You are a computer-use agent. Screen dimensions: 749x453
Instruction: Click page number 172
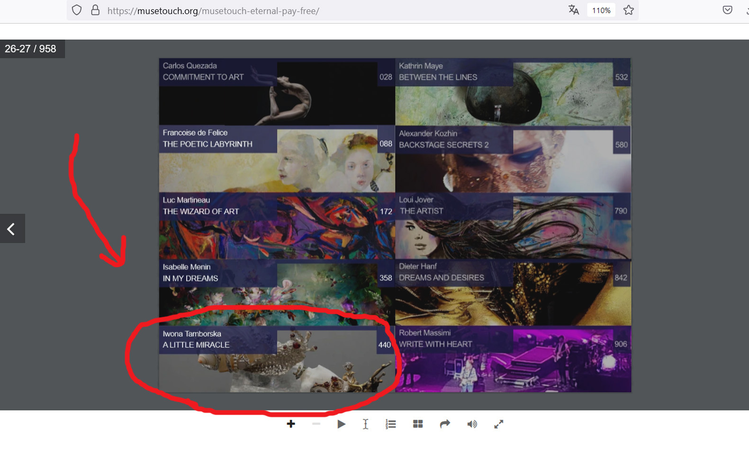click(x=386, y=211)
